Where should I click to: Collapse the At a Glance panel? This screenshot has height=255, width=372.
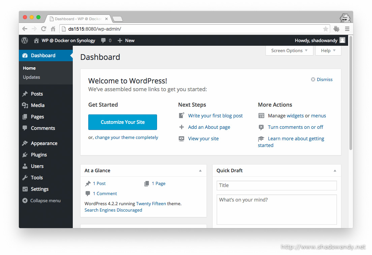pyautogui.click(x=200, y=171)
